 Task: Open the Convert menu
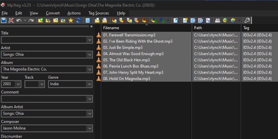tap(53, 13)
